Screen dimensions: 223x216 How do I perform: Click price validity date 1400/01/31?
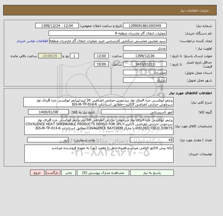pyautogui.click(x=145, y=64)
